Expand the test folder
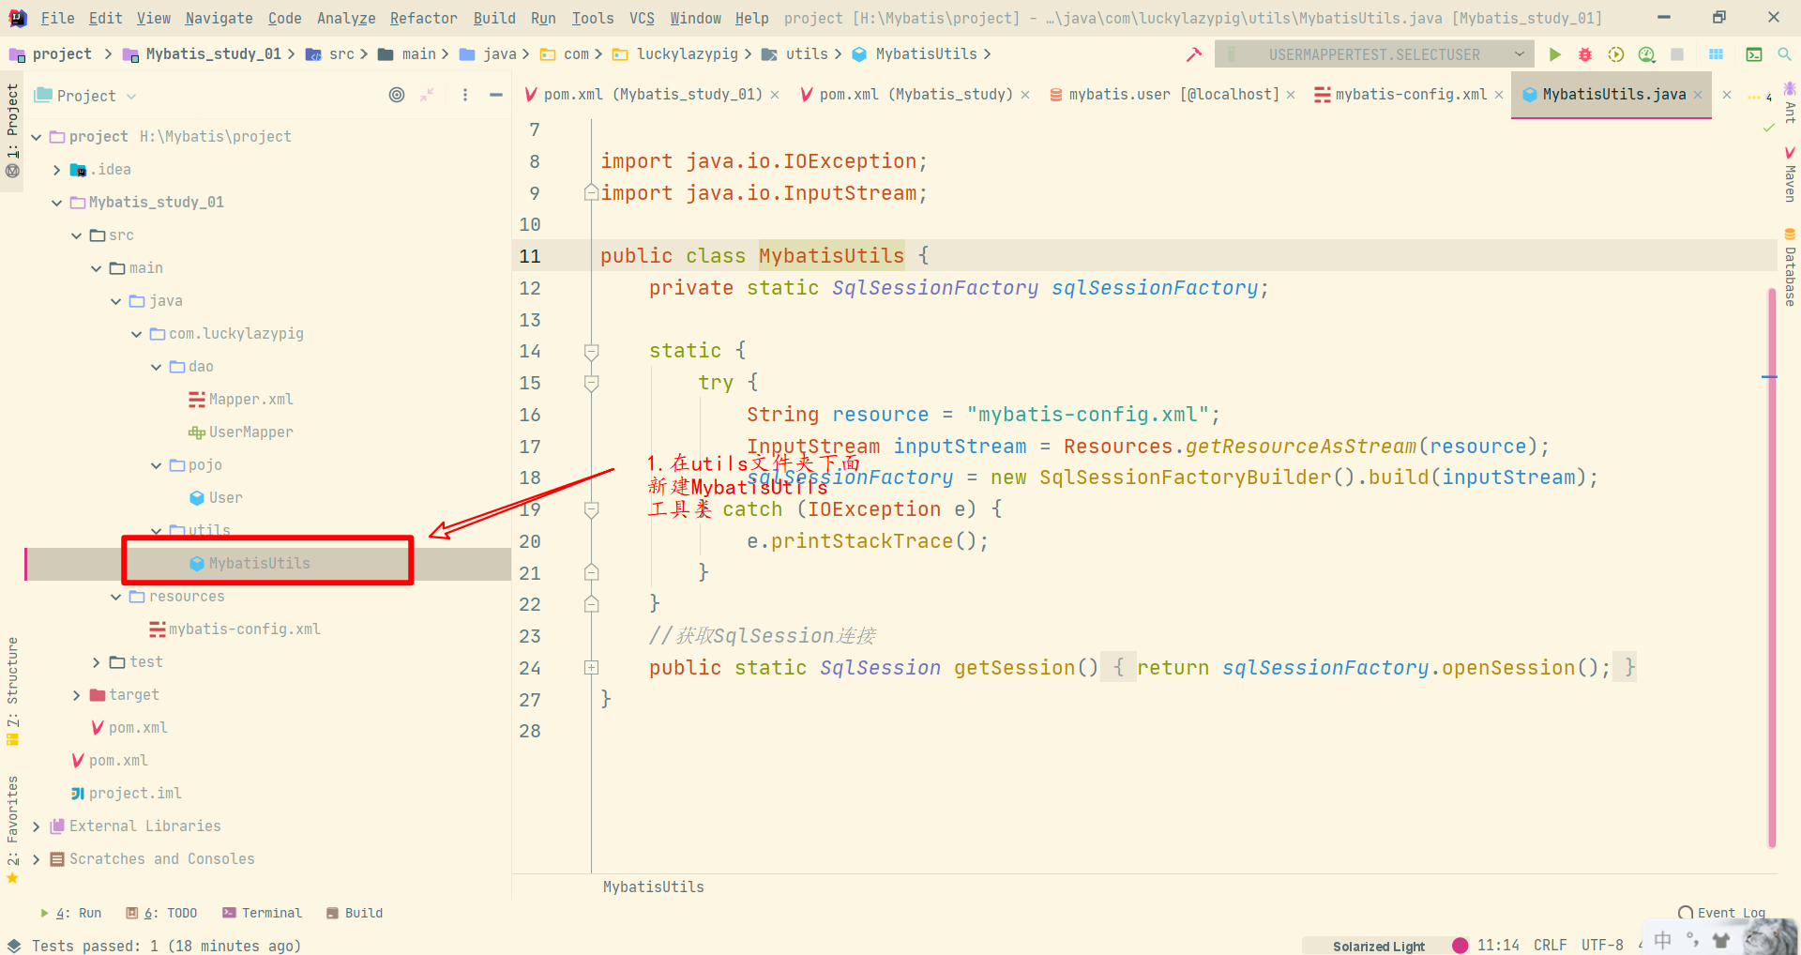Viewport: 1801px width, 955px height. [96, 662]
